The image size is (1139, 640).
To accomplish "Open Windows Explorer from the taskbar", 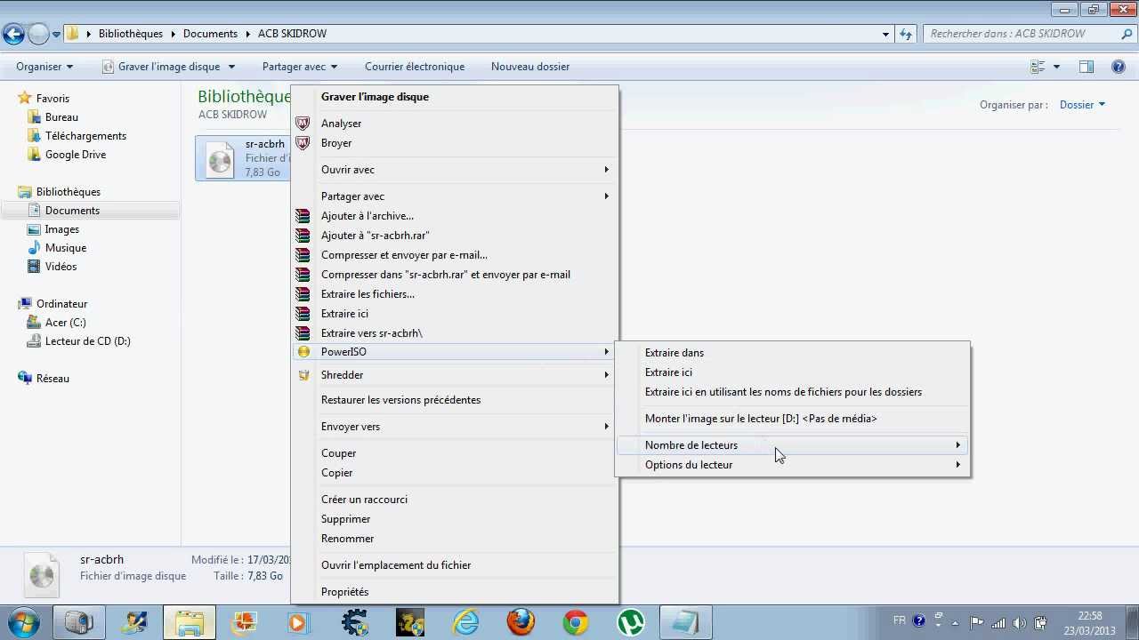I will point(189,623).
